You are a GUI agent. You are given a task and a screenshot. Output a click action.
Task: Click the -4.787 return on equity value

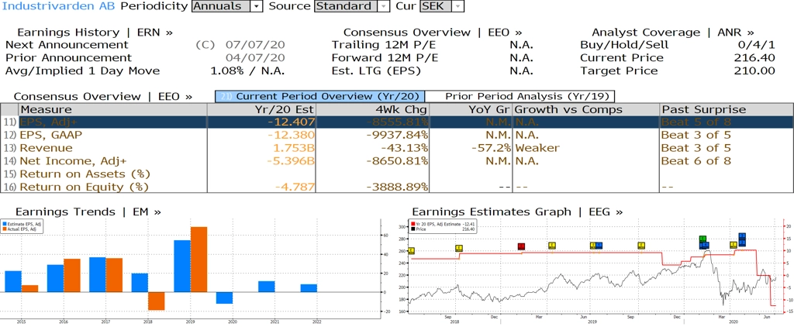point(294,187)
